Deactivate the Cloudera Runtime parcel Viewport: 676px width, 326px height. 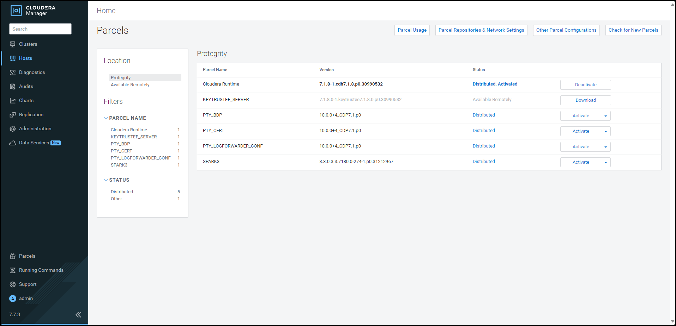[585, 84]
